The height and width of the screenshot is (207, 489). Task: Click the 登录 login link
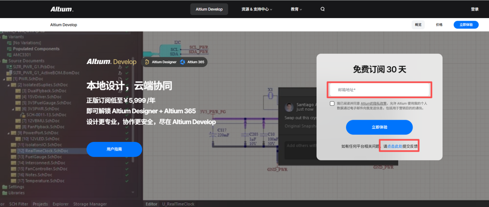pos(475,9)
